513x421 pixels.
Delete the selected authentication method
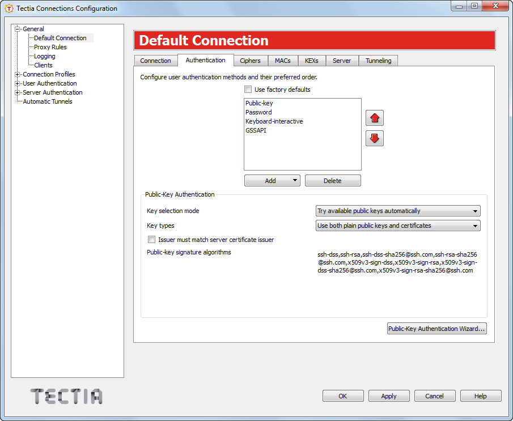pos(333,180)
